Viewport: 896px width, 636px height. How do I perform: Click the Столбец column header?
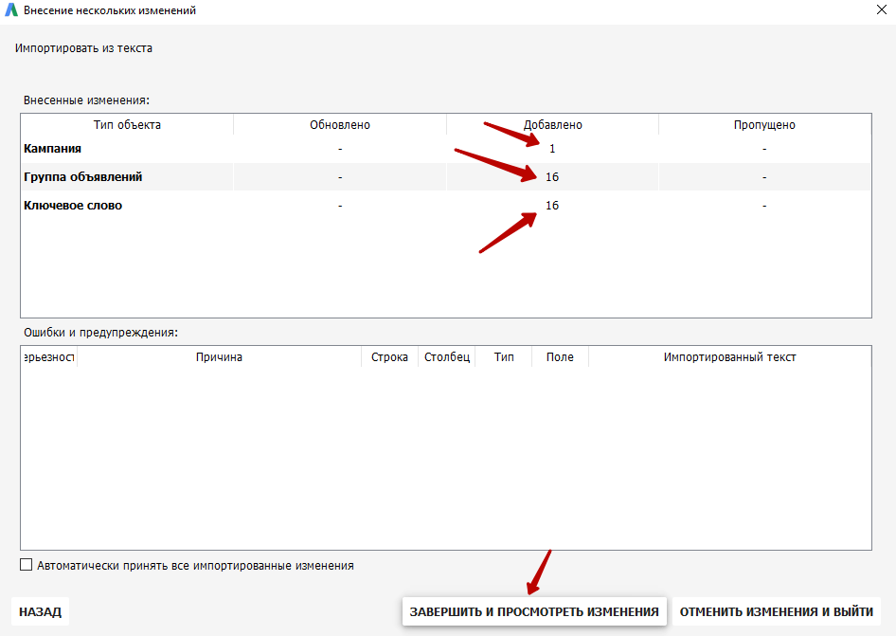point(447,357)
